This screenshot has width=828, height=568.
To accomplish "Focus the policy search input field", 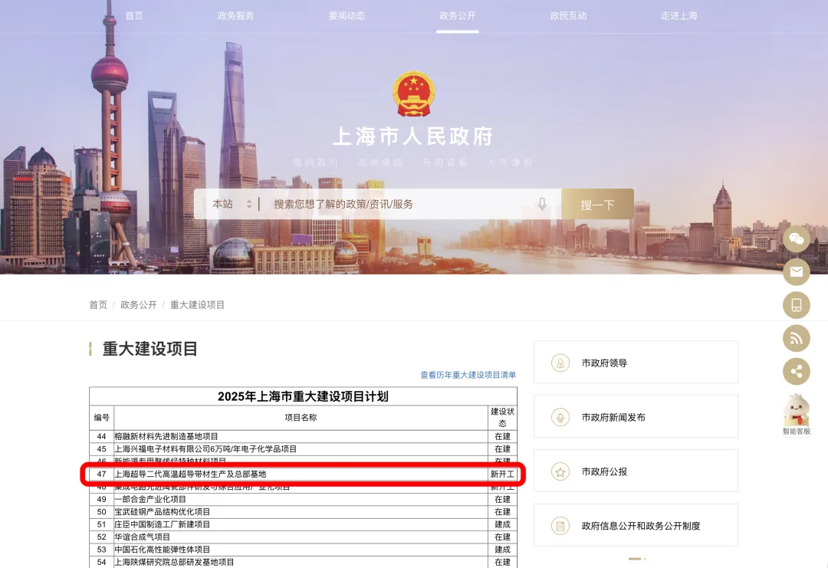I will coord(399,204).
